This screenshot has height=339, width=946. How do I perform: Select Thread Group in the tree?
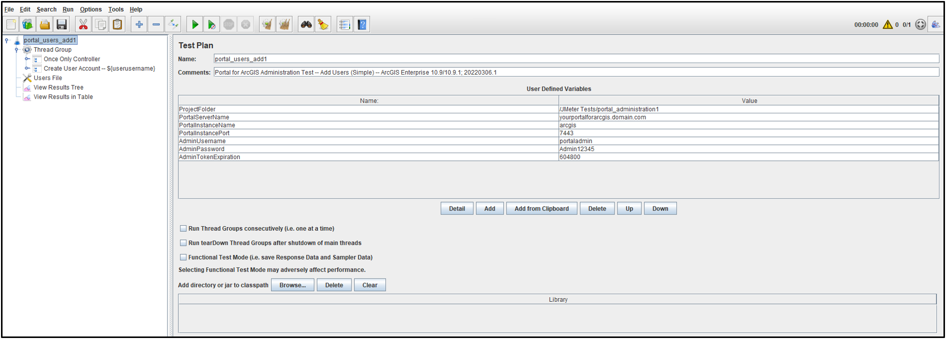click(52, 50)
